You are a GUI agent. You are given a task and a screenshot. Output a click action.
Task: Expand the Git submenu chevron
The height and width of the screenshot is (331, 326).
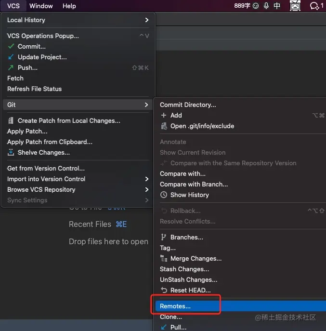click(x=146, y=105)
